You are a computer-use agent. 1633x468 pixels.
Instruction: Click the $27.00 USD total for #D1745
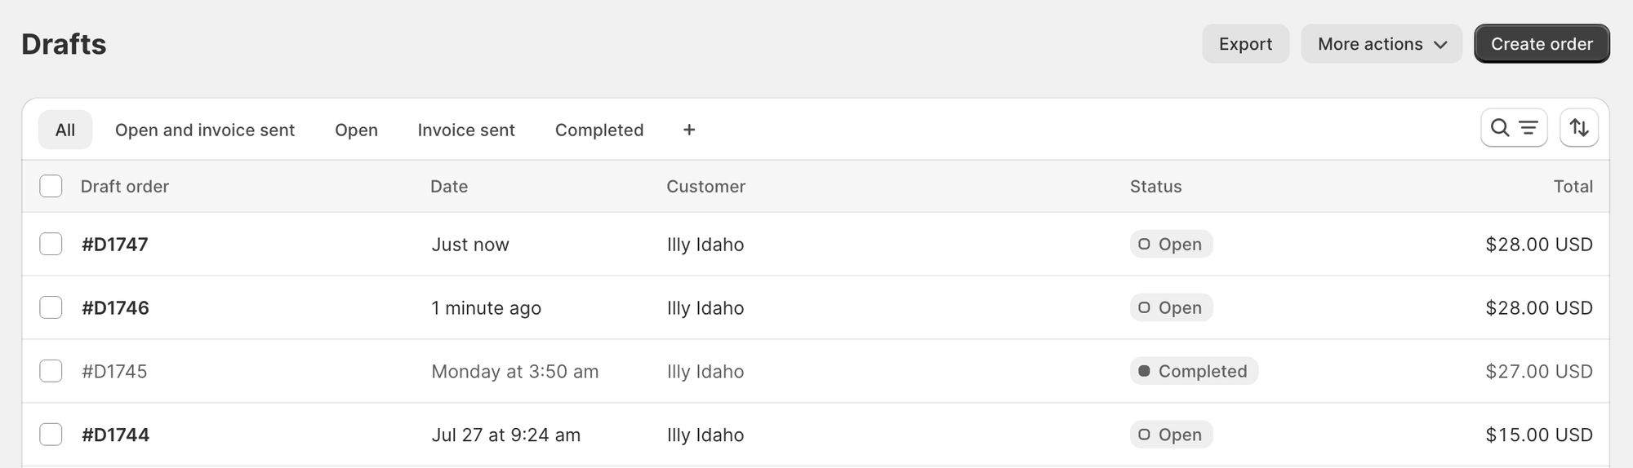(1538, 372)
